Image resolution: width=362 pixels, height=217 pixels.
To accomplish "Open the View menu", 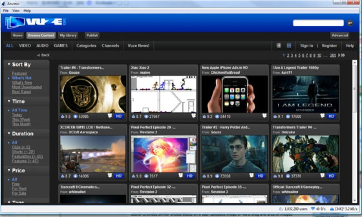I will coord(16,11).
